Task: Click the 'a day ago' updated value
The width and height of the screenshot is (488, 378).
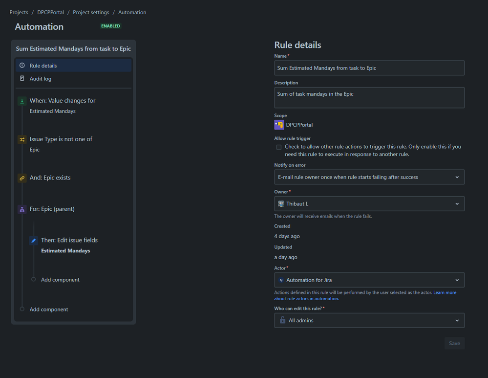Action: (286, 257)
